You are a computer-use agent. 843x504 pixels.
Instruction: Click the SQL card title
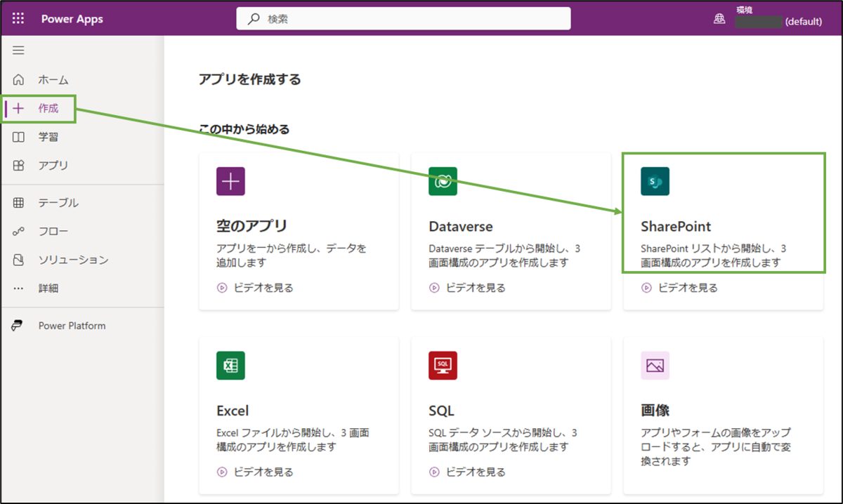coord(441,411)
